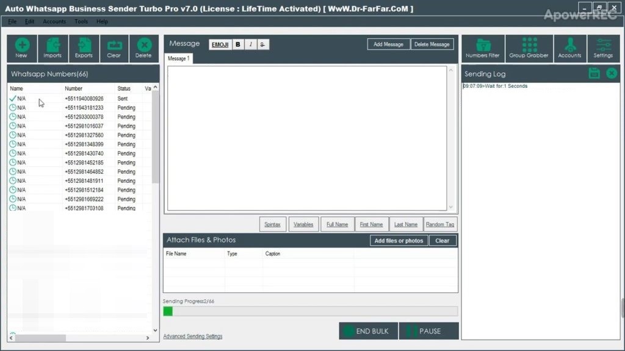
Task: Select the row with number +5512981669222
Action: (x=80, y=199)
